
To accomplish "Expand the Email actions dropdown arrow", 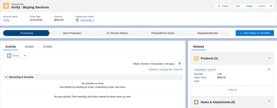I will [x=25, y=56].
